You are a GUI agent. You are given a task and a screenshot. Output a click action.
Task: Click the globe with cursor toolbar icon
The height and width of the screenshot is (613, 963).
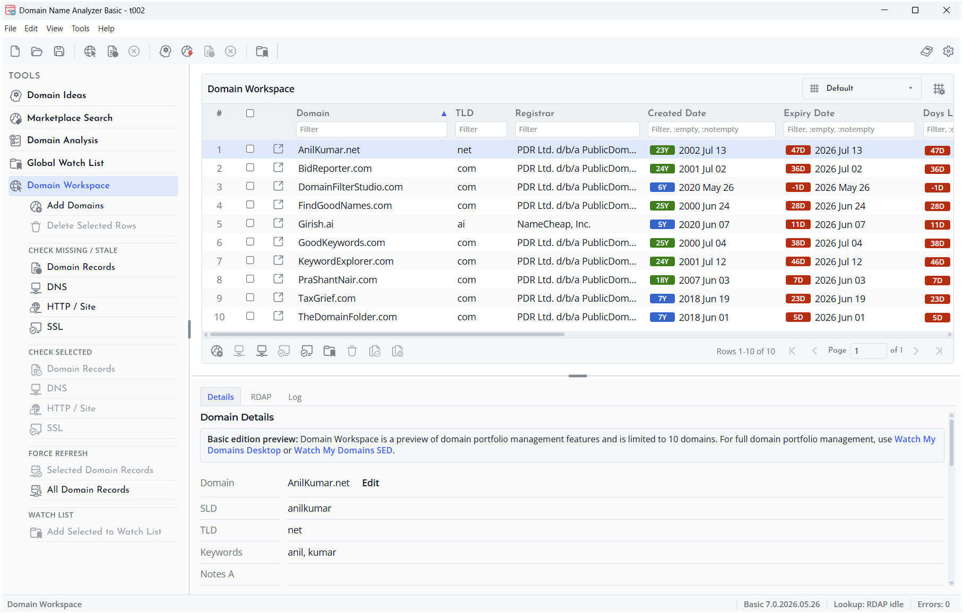tap(90, 51)
